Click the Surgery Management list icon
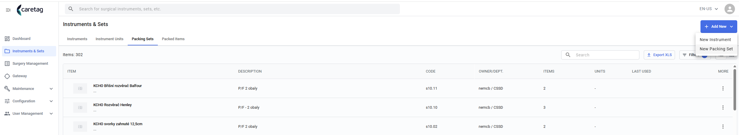 [x=7, y=64]
